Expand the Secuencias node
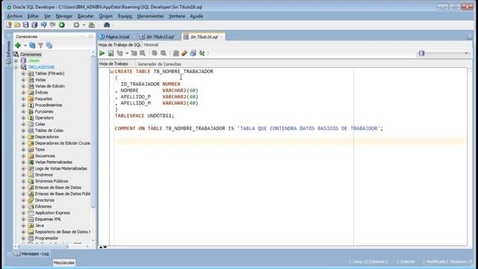 pos(23,156)
